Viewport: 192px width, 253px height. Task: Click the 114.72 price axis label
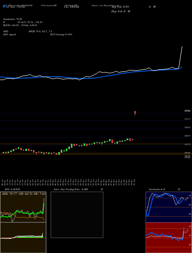pyautogui.click(x=187, y=145)
